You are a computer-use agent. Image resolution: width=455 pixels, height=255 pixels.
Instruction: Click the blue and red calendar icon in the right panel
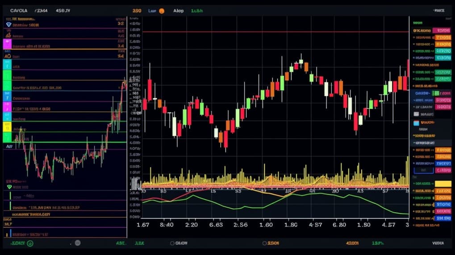click(x=417, y=123)
